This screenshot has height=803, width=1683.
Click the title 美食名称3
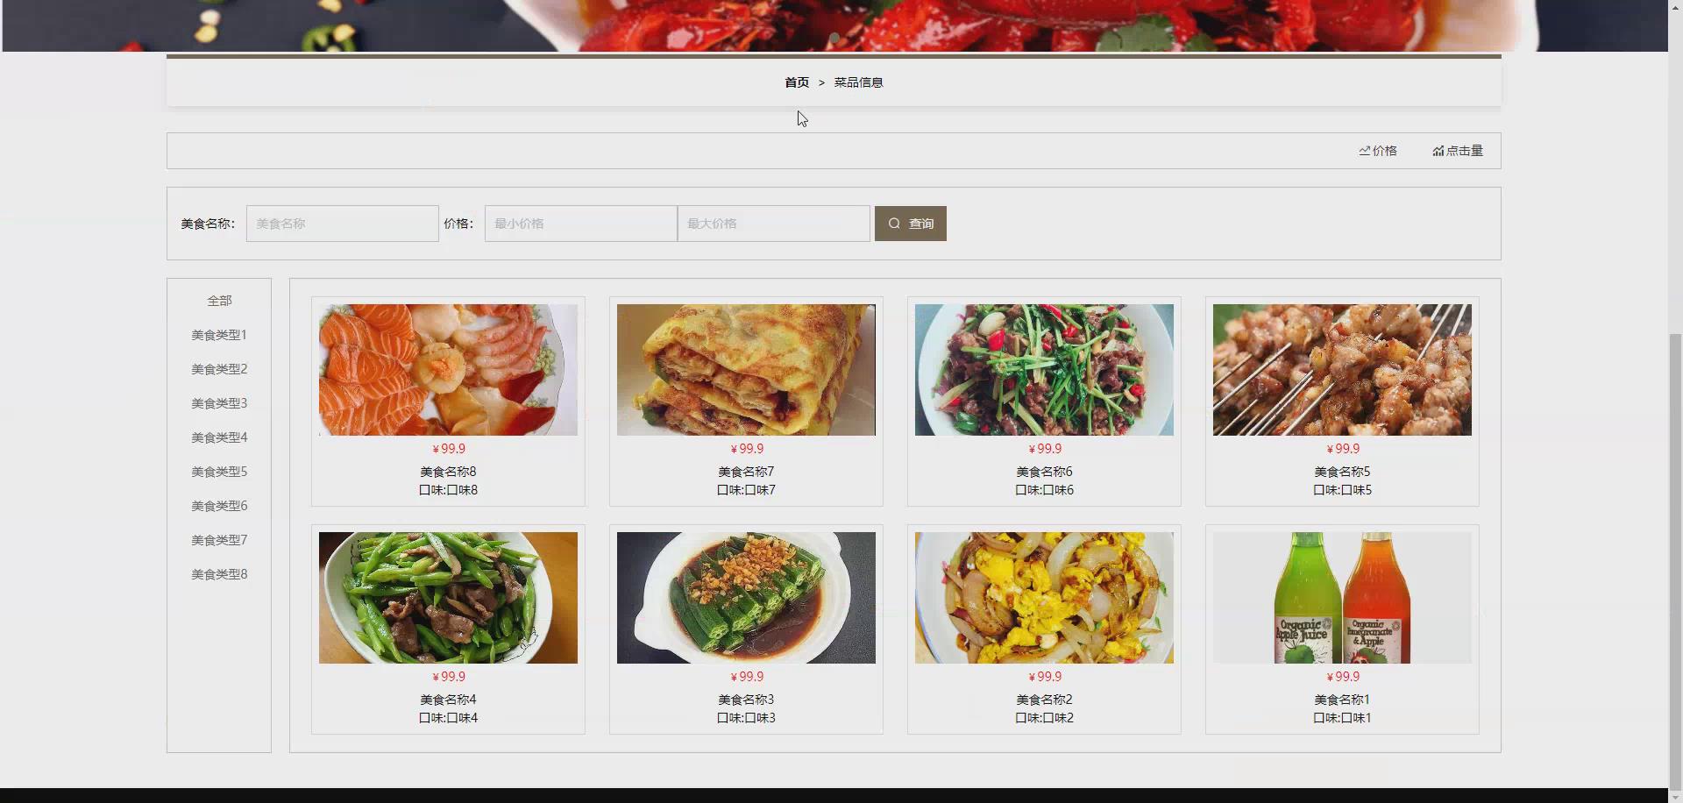click(x=746, y=700)
